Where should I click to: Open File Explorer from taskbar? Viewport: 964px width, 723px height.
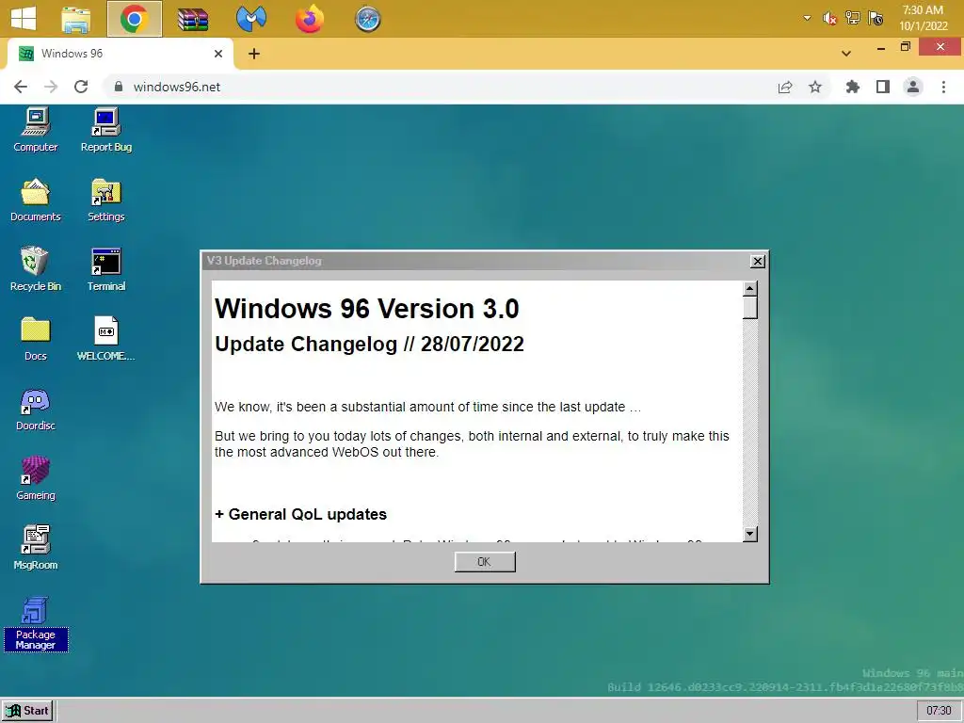pos(76,19)
